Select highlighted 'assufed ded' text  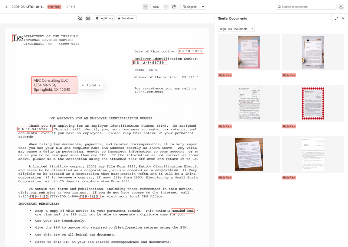click(183, 211)
